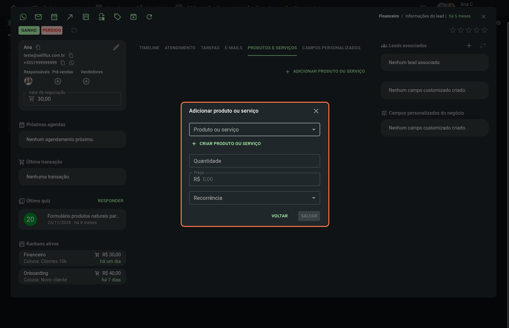Close the lead information panel
Screen dimensions: 509x328
pyautogui.click(x=484, y=17)
